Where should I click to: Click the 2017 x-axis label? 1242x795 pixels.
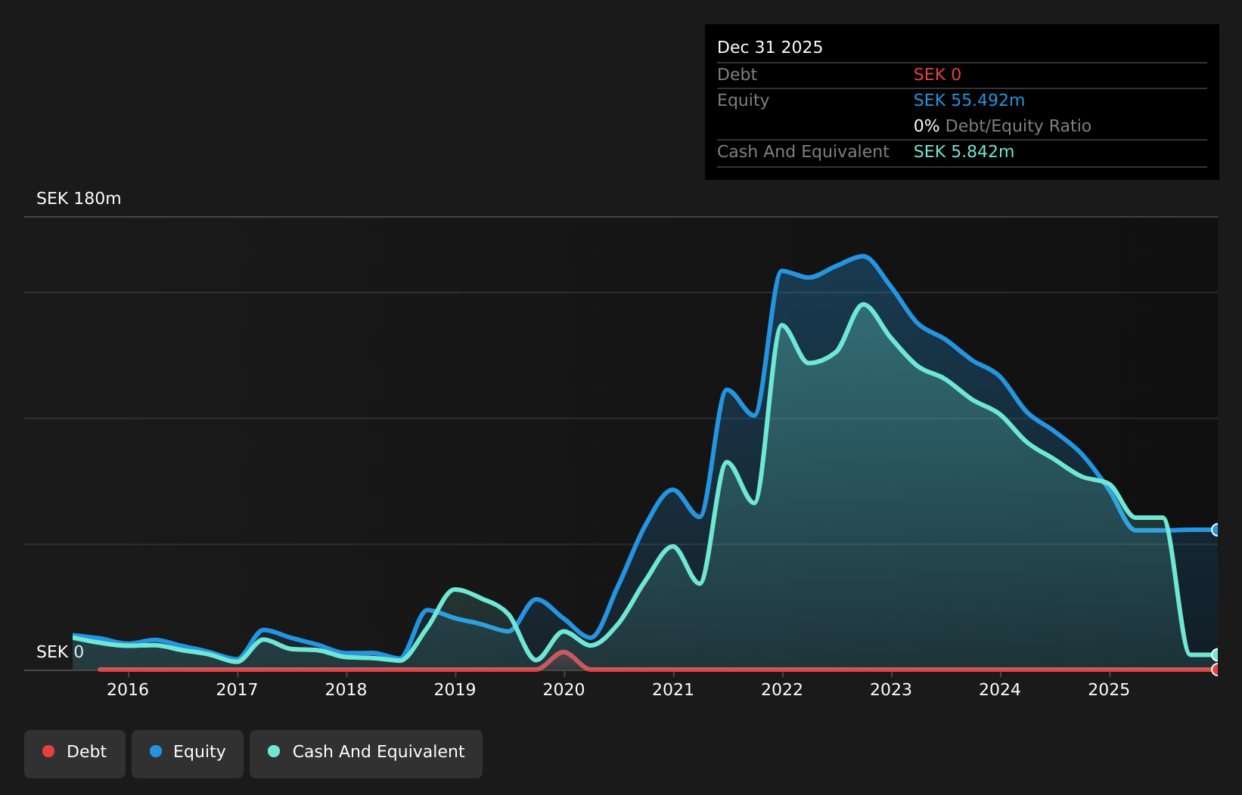click(x=237, y=689)
